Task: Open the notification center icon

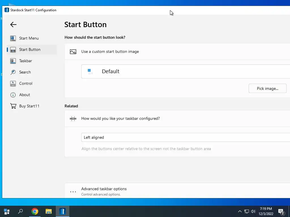Action: pos(281,212)
